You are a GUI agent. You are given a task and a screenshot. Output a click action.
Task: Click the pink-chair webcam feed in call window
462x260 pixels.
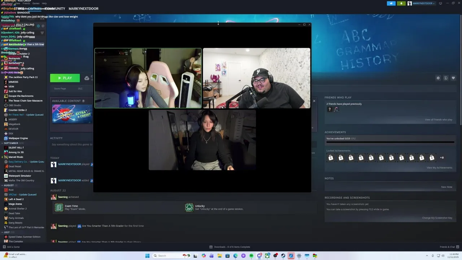click(148, 78)
